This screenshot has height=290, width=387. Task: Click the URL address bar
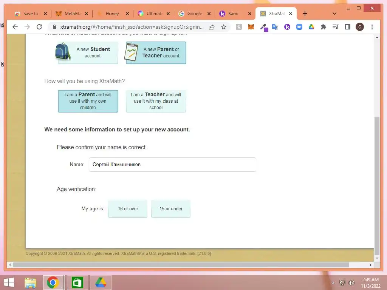(132, 27)
